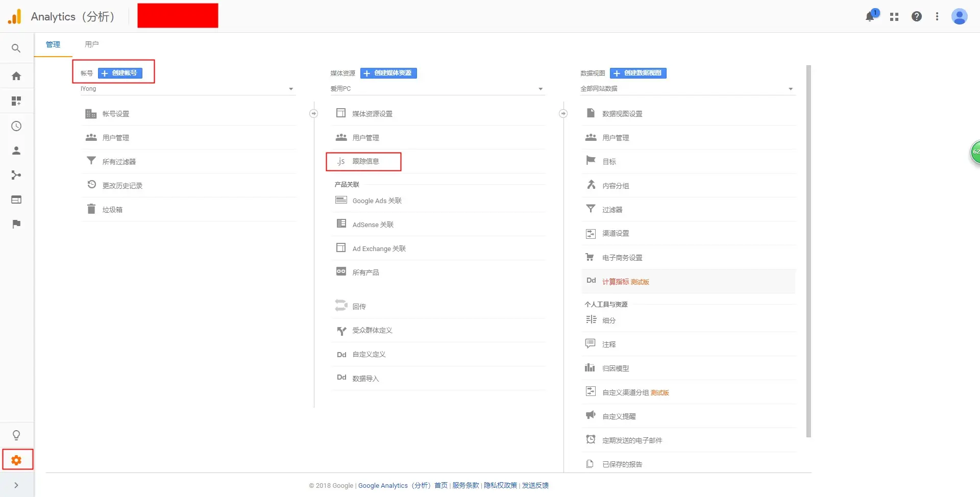This screenshot has width=980, height=497.
Task: Click the vertical scrollbar of the view column
Action: (808, 251)
